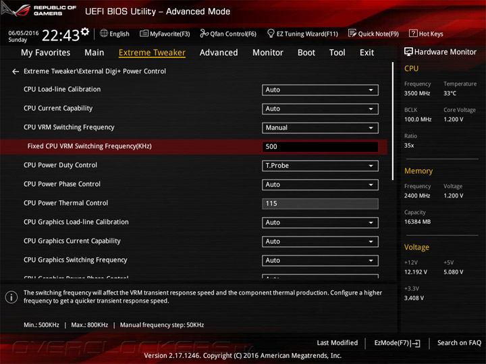Click the CPU Graphics Switching Frequency label
486x364 pixels.
click(76, 260)
